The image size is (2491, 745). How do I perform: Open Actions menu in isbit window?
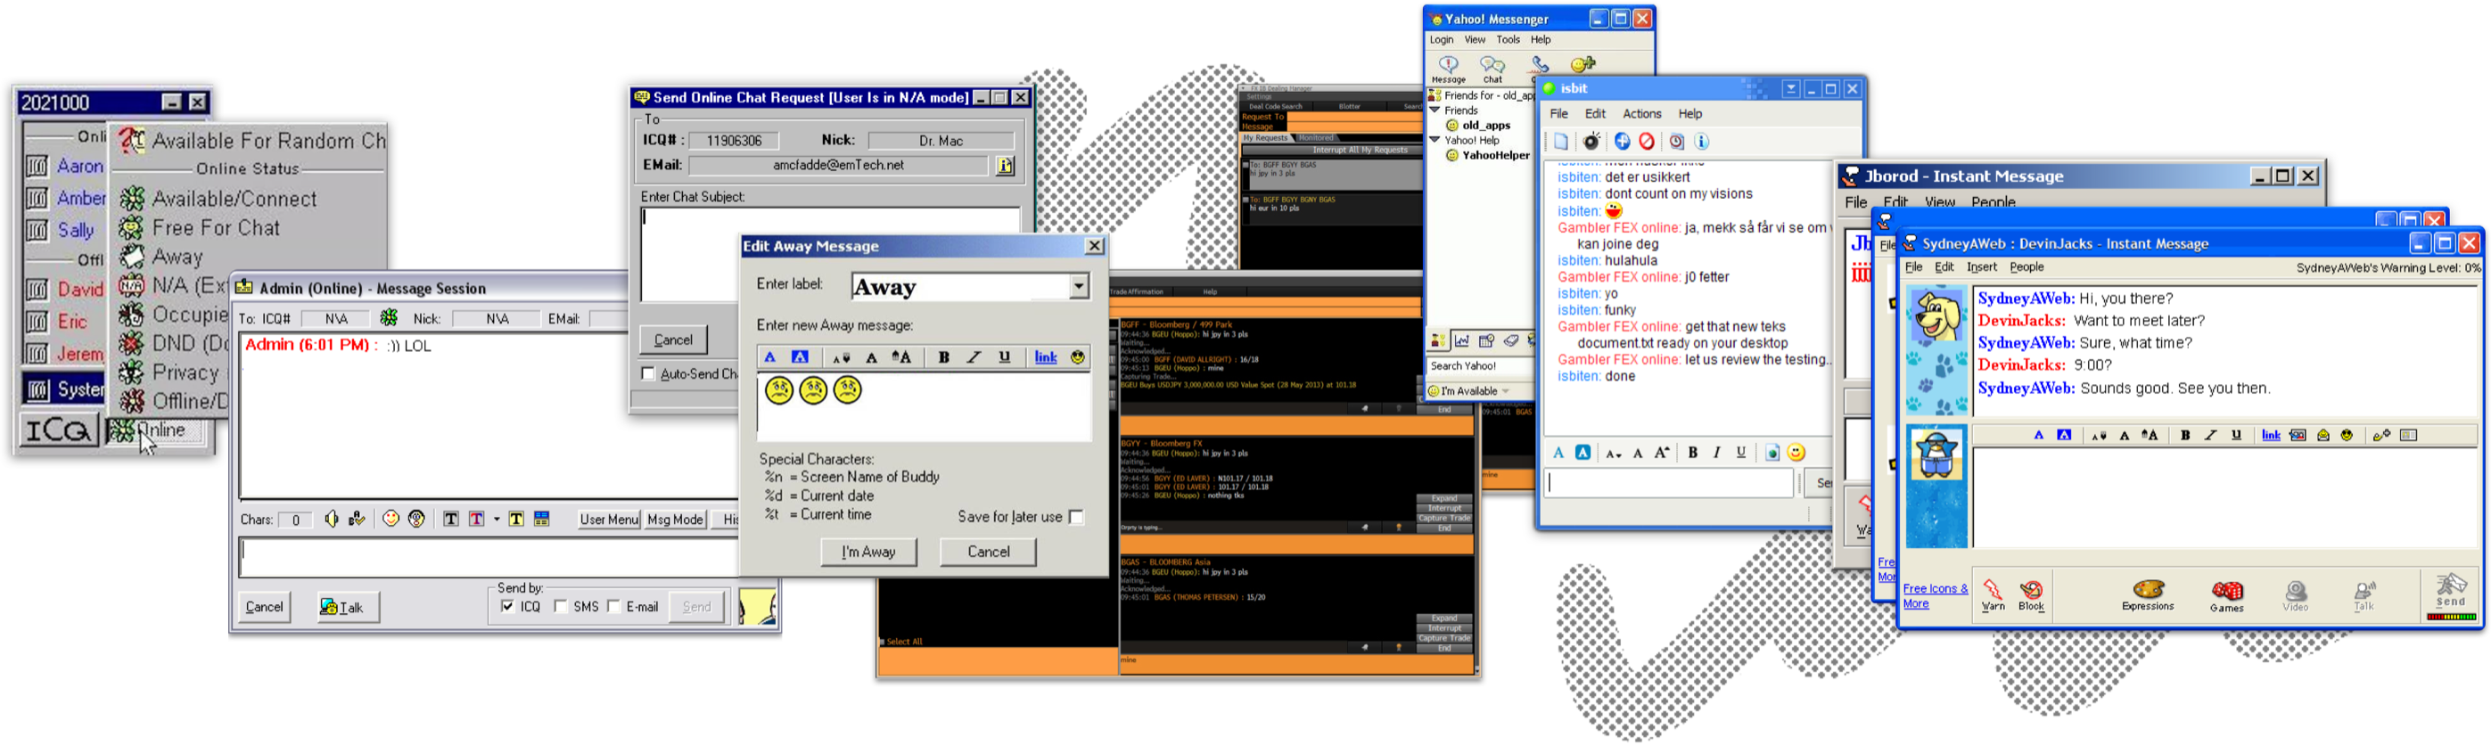[x=1641, y=114]
